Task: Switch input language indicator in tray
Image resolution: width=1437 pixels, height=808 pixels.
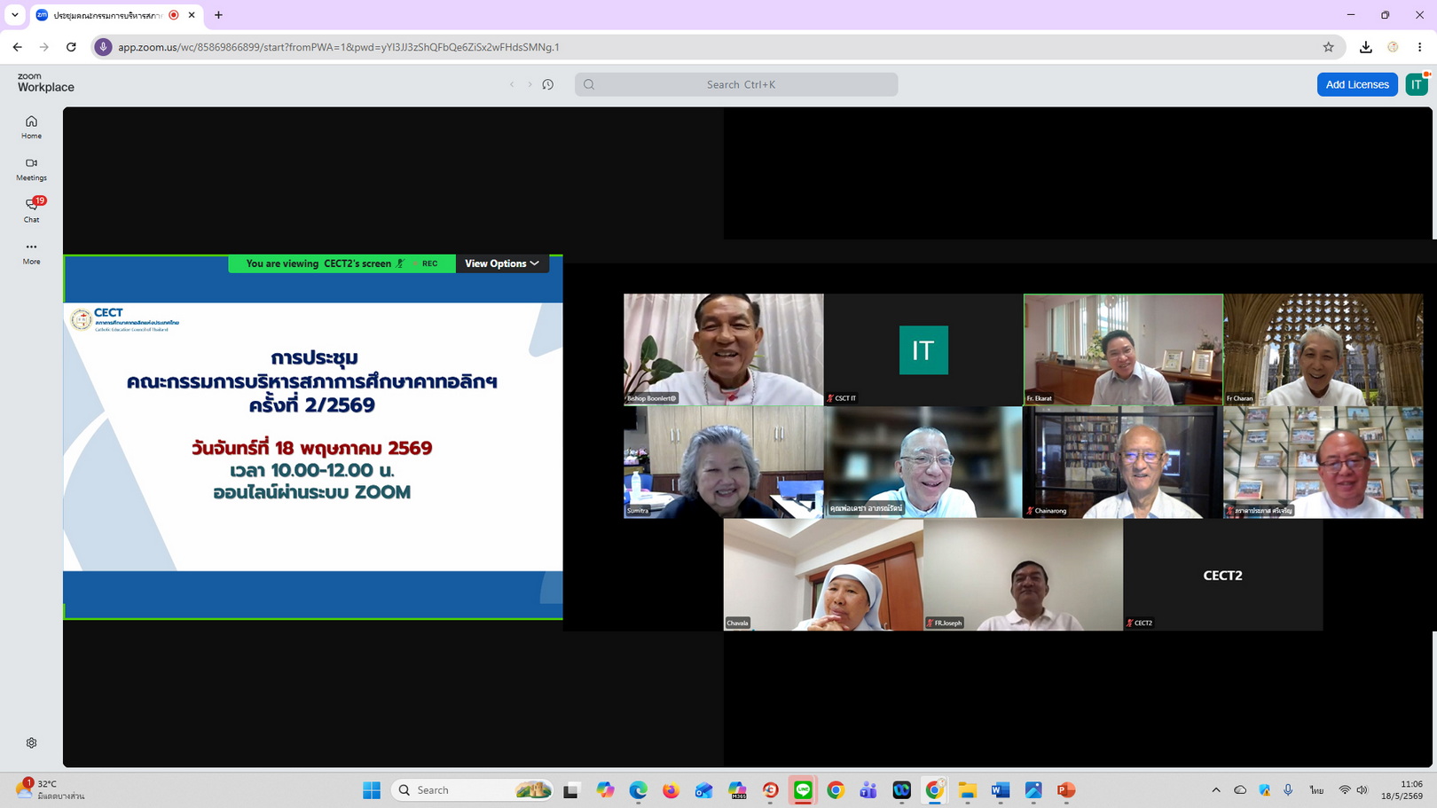Action: pyautogui.click(x=1316, y=789)
